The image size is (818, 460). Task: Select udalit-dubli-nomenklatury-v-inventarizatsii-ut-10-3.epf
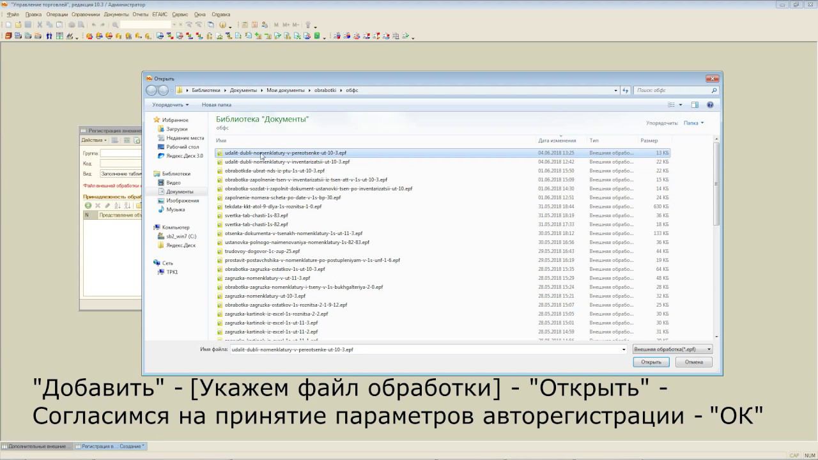tap(442, 162)
